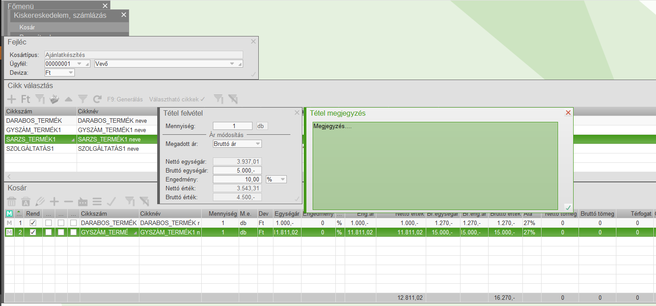
Task: Select GYSZÁM_TERMÉK1 row in Cikk választás list
Action: pos(80,130)
